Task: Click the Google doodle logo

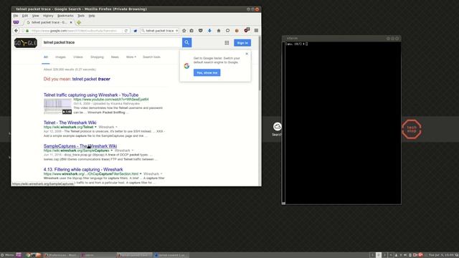Action: [26, 43]
